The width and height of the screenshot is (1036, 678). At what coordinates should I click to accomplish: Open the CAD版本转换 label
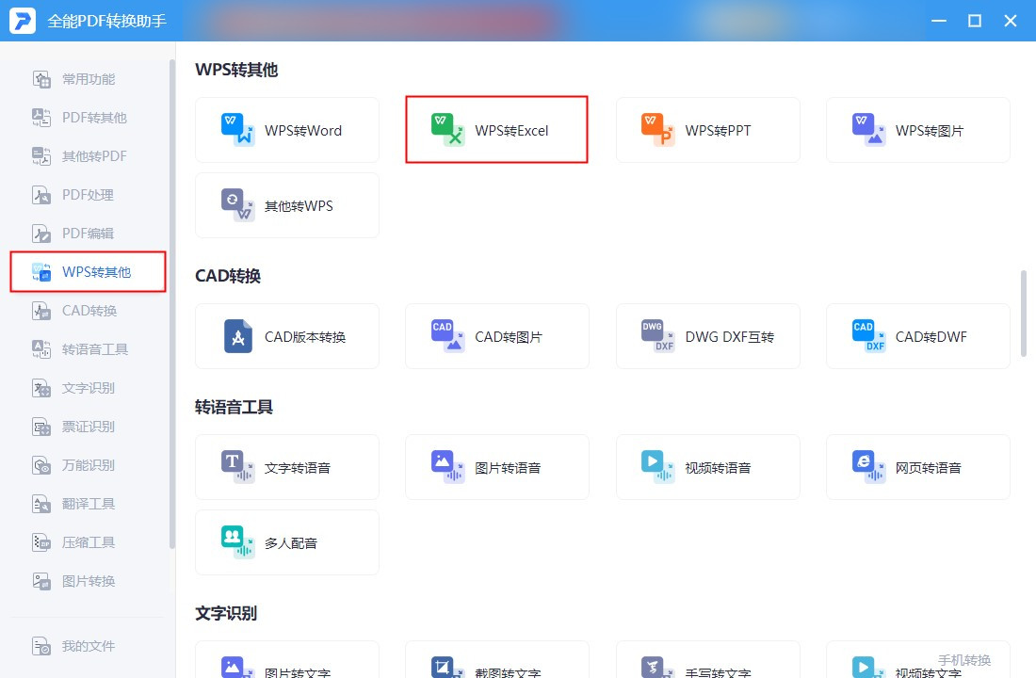tap(304, 337)
